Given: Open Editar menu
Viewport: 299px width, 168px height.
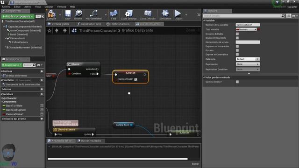Looking at the screenshot, I should [x=17, y=7].
